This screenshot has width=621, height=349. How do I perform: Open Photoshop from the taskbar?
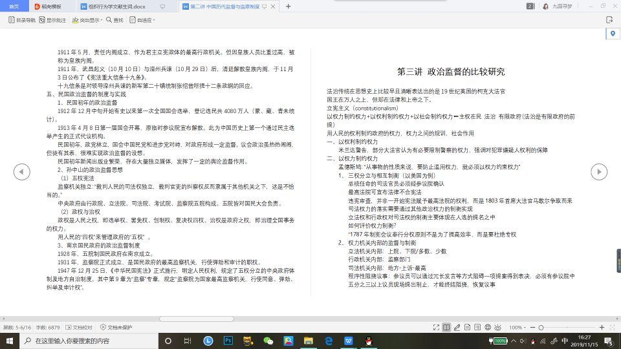click(228, 341)
